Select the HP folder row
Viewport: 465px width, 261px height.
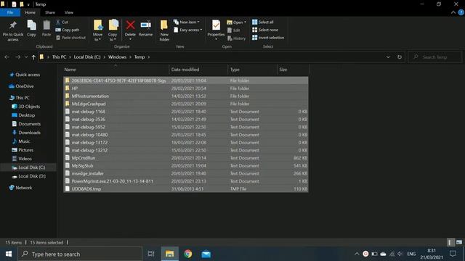(x=186, y=88)
